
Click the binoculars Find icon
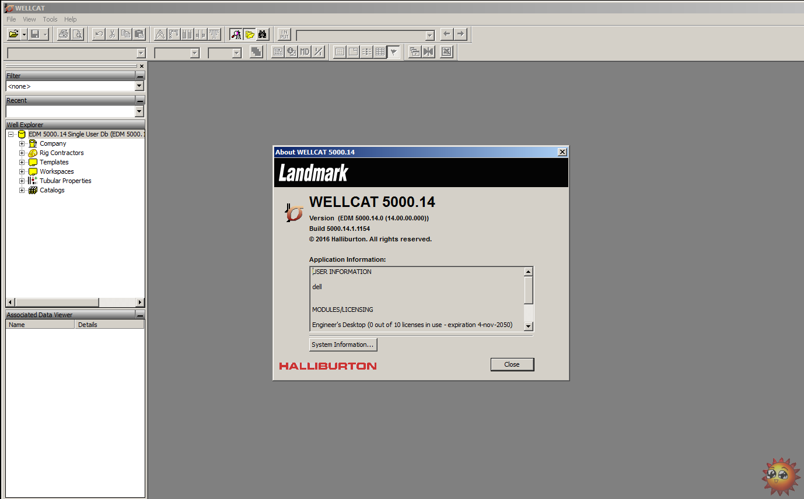263,34
